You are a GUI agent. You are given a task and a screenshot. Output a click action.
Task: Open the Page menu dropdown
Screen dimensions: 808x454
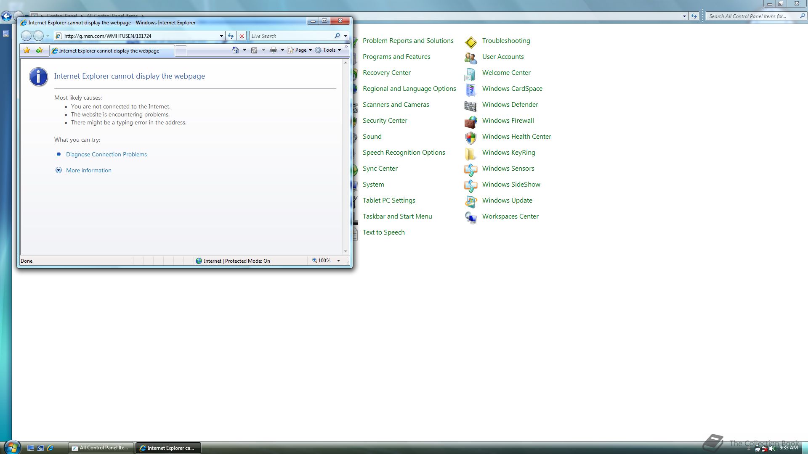300,50
